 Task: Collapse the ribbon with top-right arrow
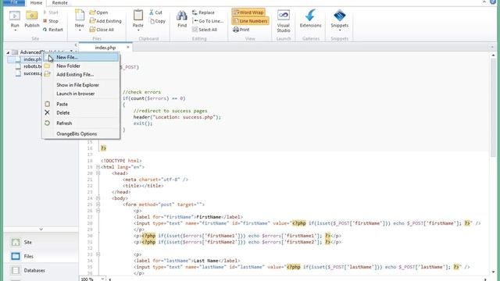coord(484,2)
